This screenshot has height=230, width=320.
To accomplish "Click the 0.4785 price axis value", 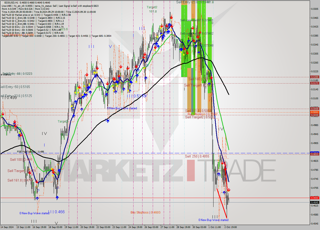I will point(314,170).
